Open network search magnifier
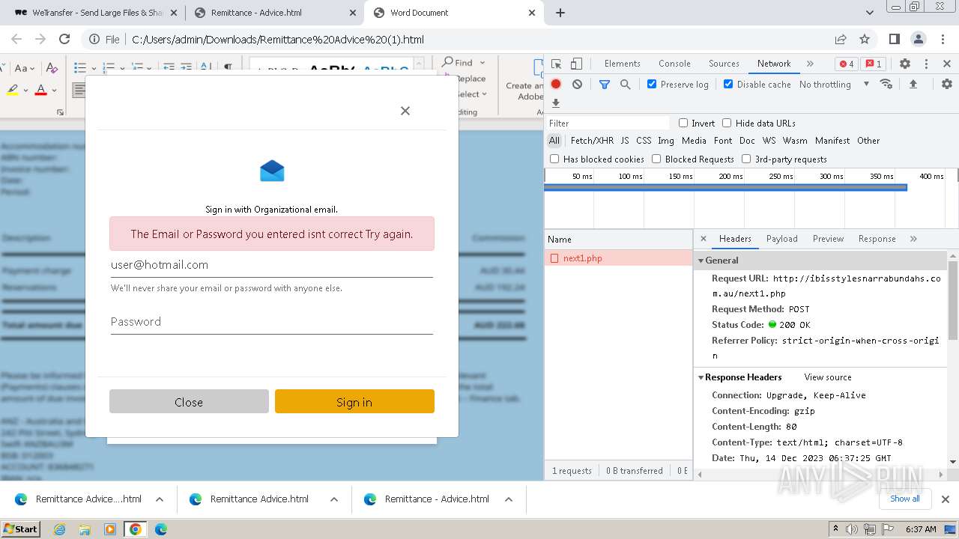Image resolution: width=959 pixels, height=539 pixels. tap(625, 85)
